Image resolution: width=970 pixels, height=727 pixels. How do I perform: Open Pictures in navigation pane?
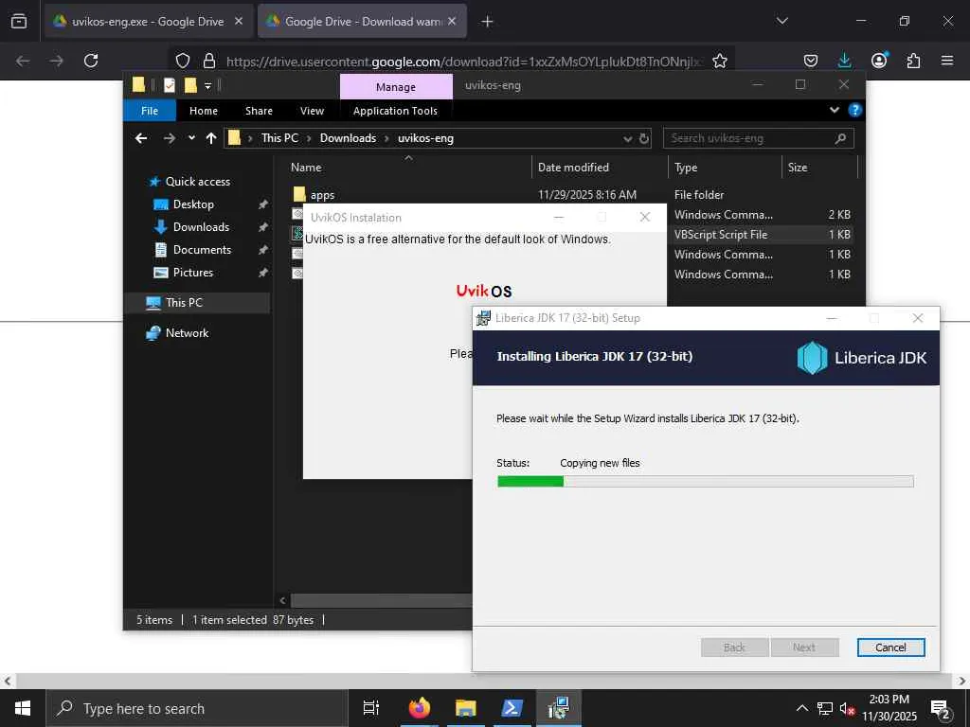(193, 273)
